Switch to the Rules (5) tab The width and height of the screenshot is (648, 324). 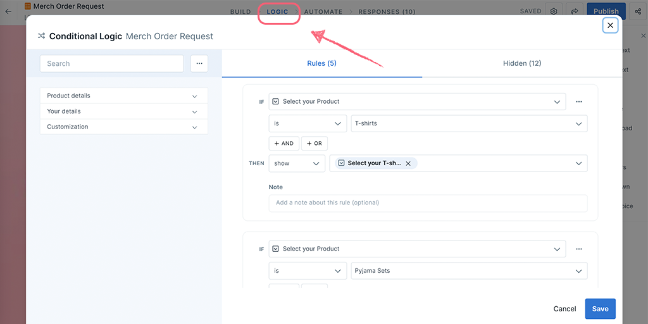[322, 63]
